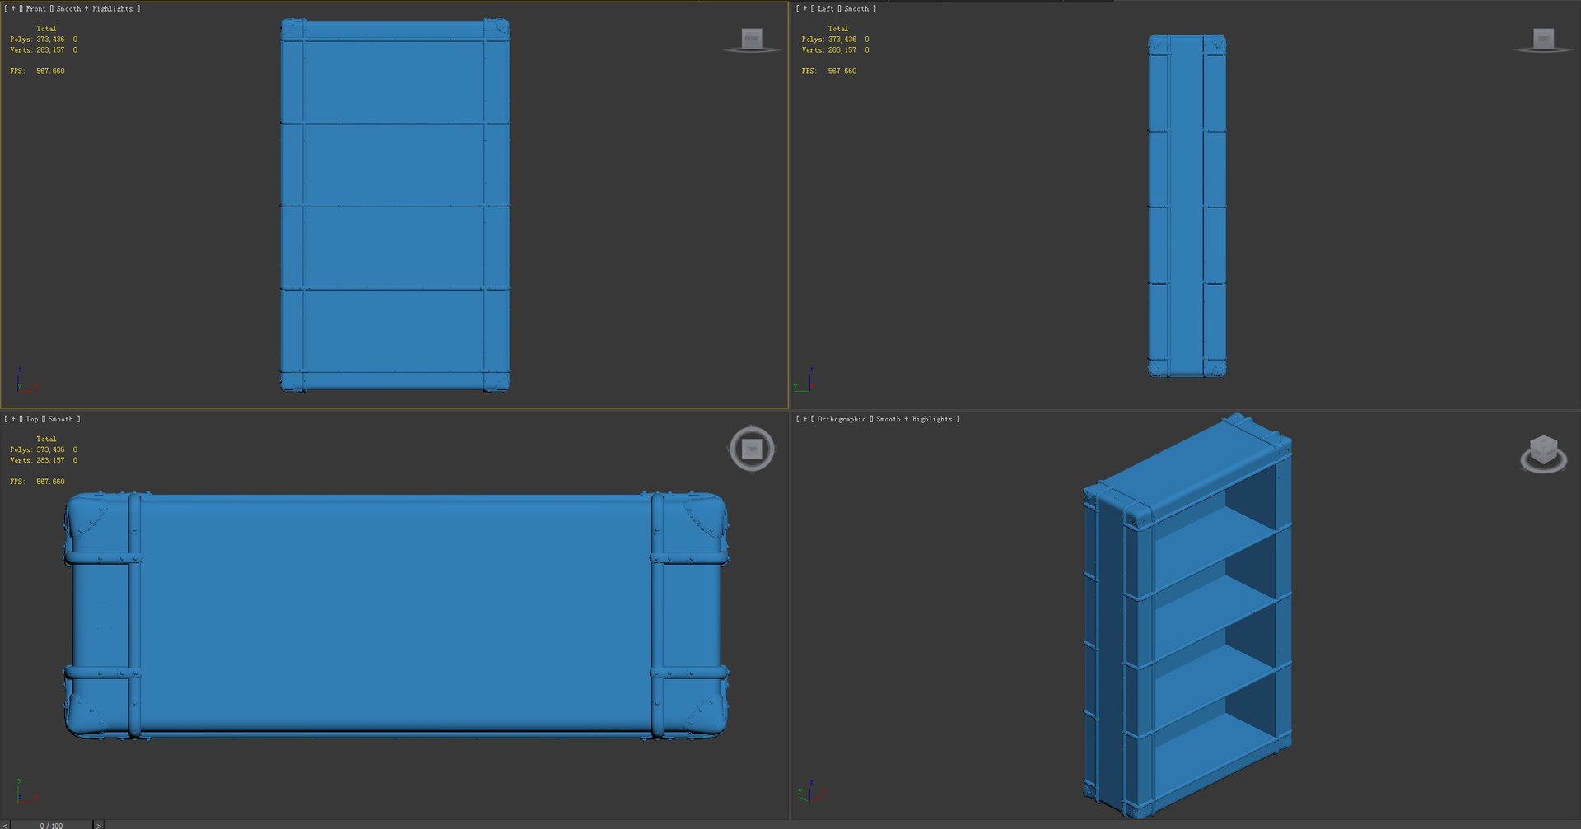Click the ViewCube in the Top viewport
This screenshot has height=829, width=1581.
752,449
